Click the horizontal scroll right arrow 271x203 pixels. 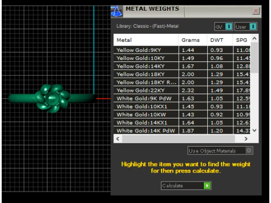[x=246, y=139]
